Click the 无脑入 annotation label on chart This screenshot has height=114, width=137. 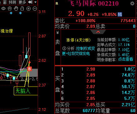pos(23,91)
